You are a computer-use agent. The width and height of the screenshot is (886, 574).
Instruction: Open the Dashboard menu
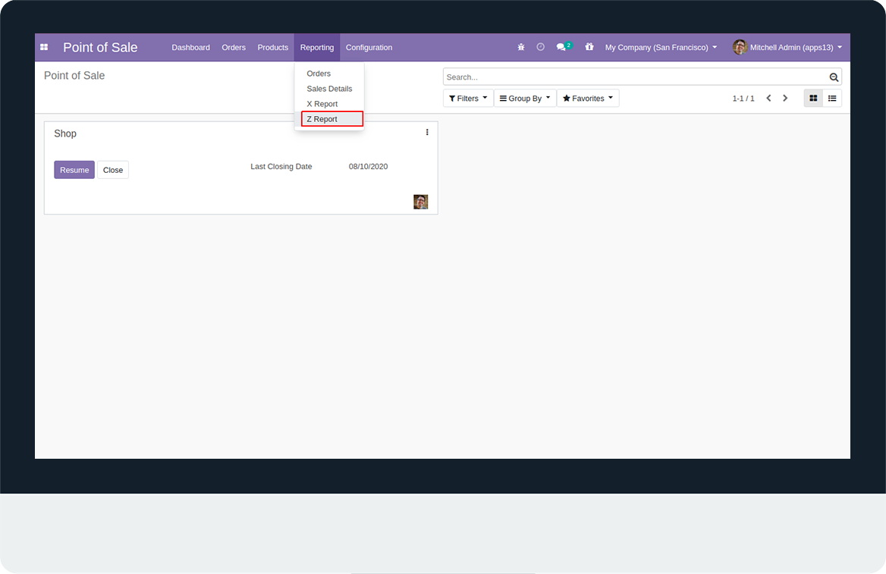[x=191, y=48]
